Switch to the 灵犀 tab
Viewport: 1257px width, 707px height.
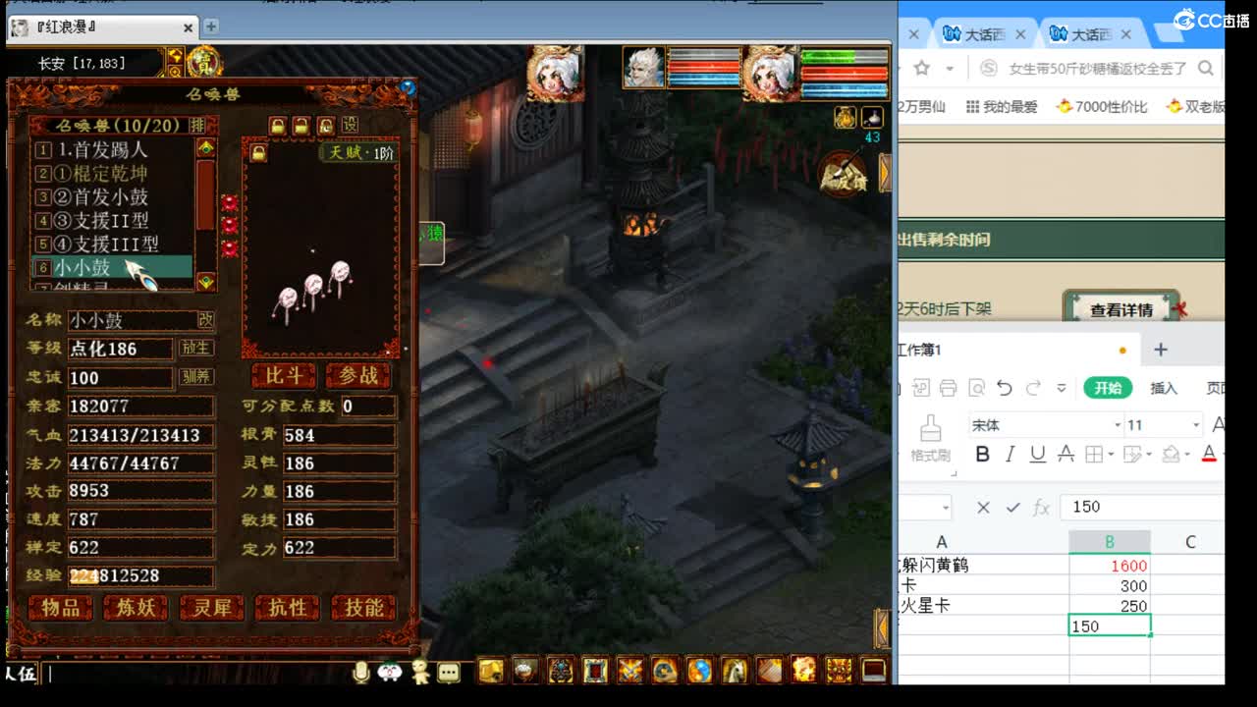coord(212,608)
